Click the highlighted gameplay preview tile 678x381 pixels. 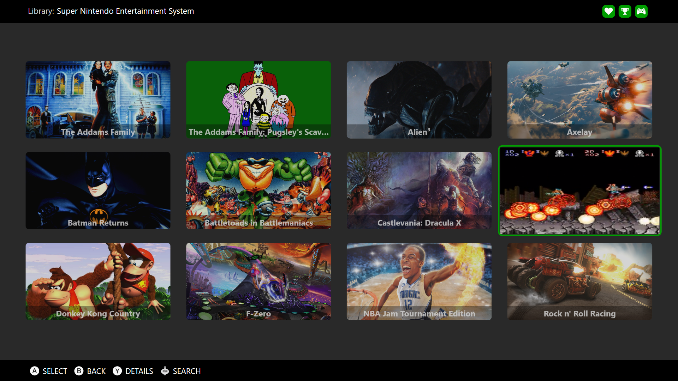coord(580,190)
